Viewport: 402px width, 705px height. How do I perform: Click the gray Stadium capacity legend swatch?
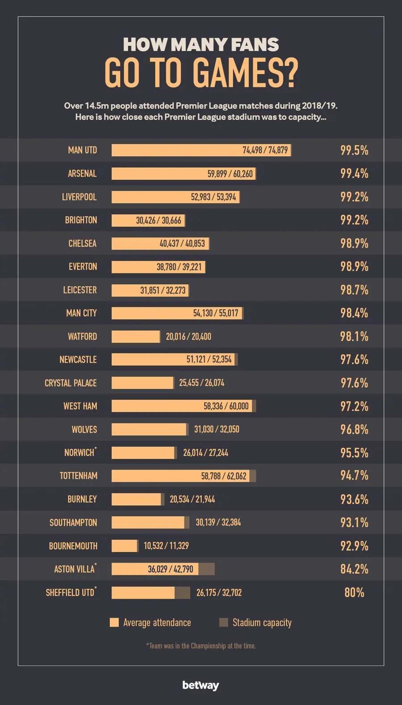click(x=224, y=622)
